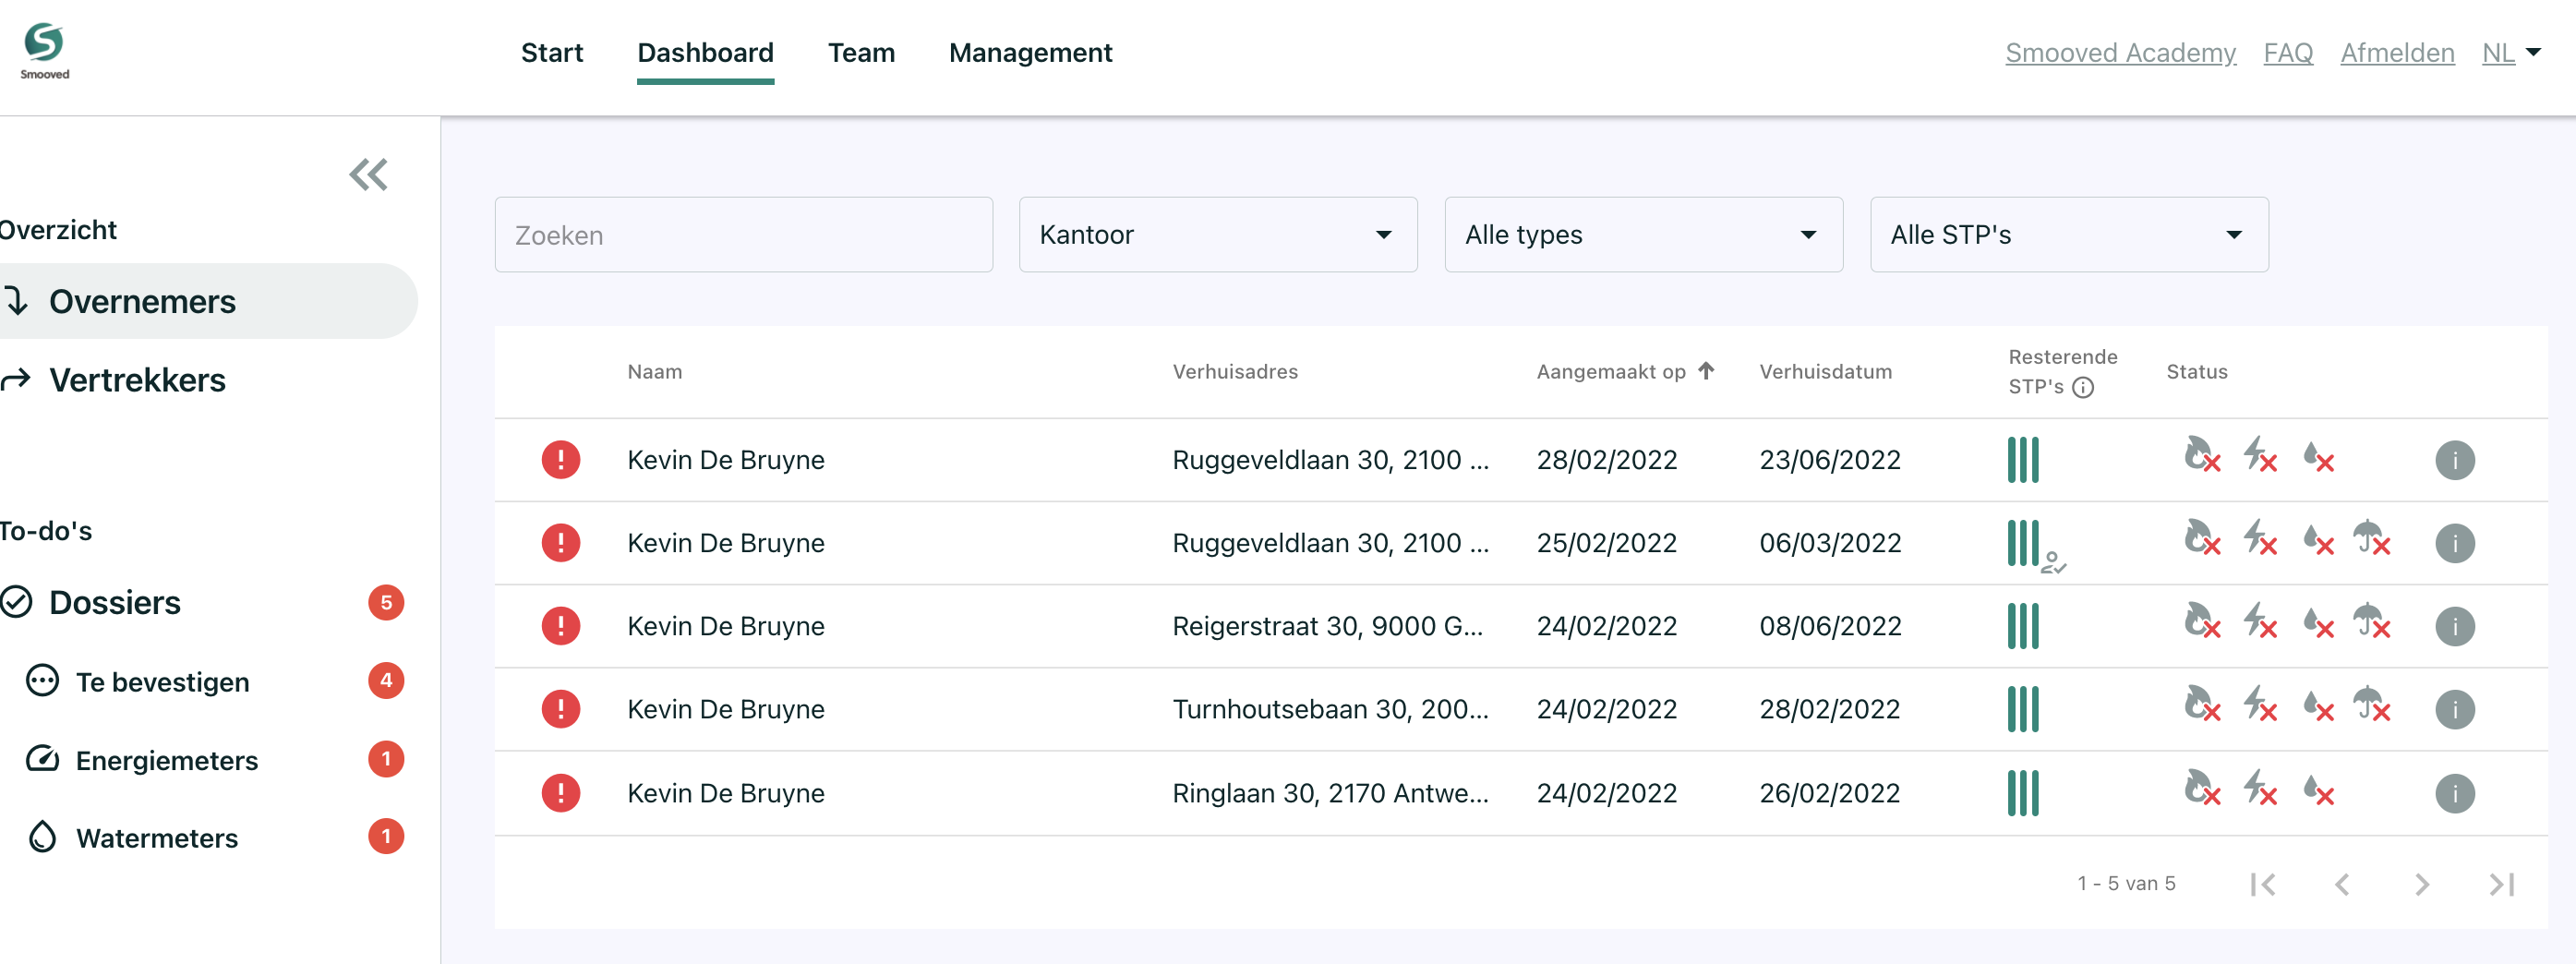Jump to first page of results
Viewport: 2576px width, 964px height.
[x=2262, y=884]
